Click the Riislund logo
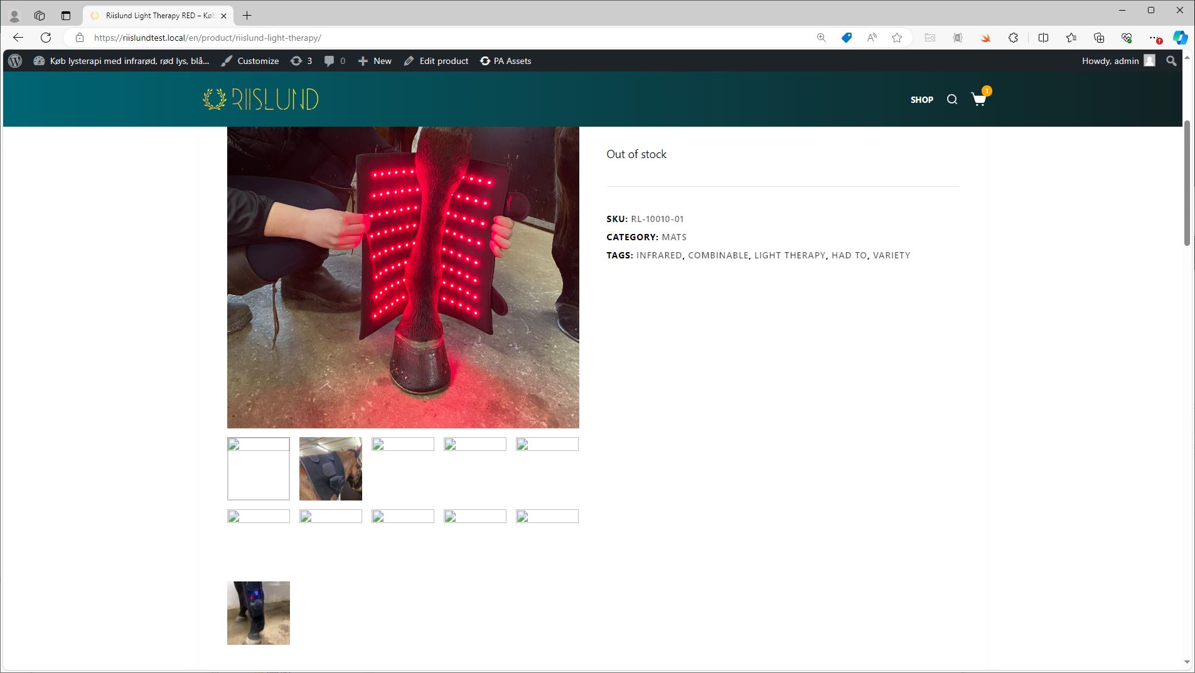Viewport: 1195px width, 673px height. [x=260, y=99]
